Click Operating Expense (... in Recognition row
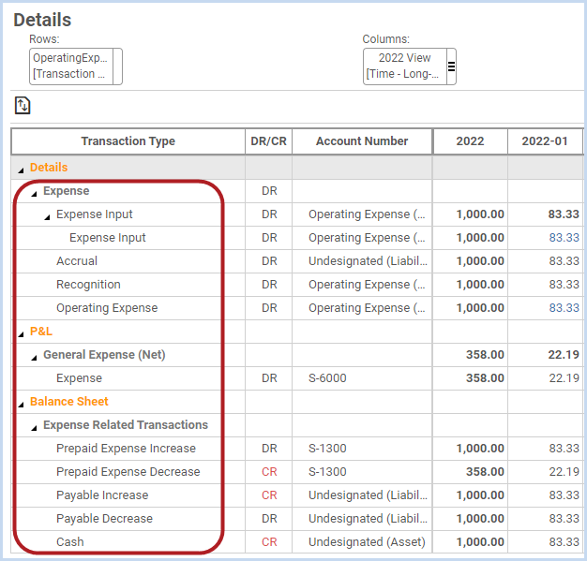The width and height of the screenshot is (587, 561). point(367,284)
